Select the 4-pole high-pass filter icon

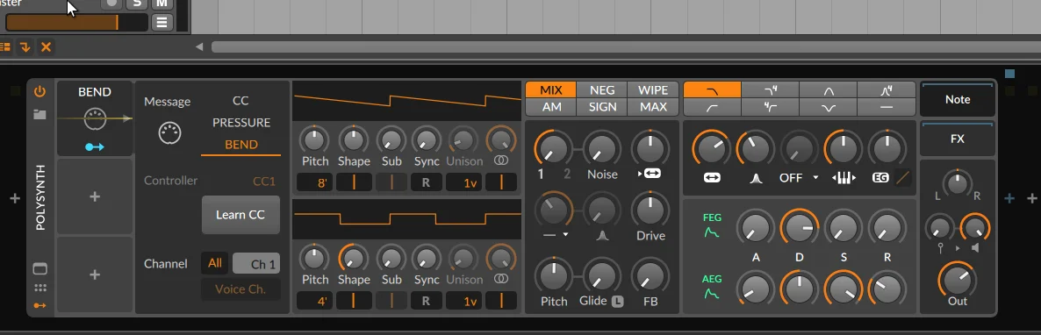pyautogui.click(x=770, y=107)
